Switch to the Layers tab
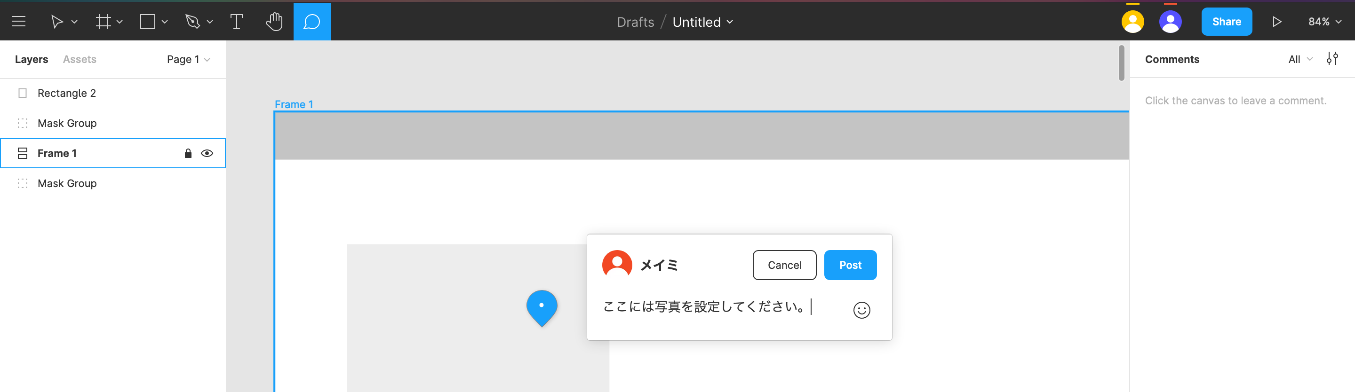Image resolution: width=1355 pixels, height=392 pixels. [x=32, y=59]
